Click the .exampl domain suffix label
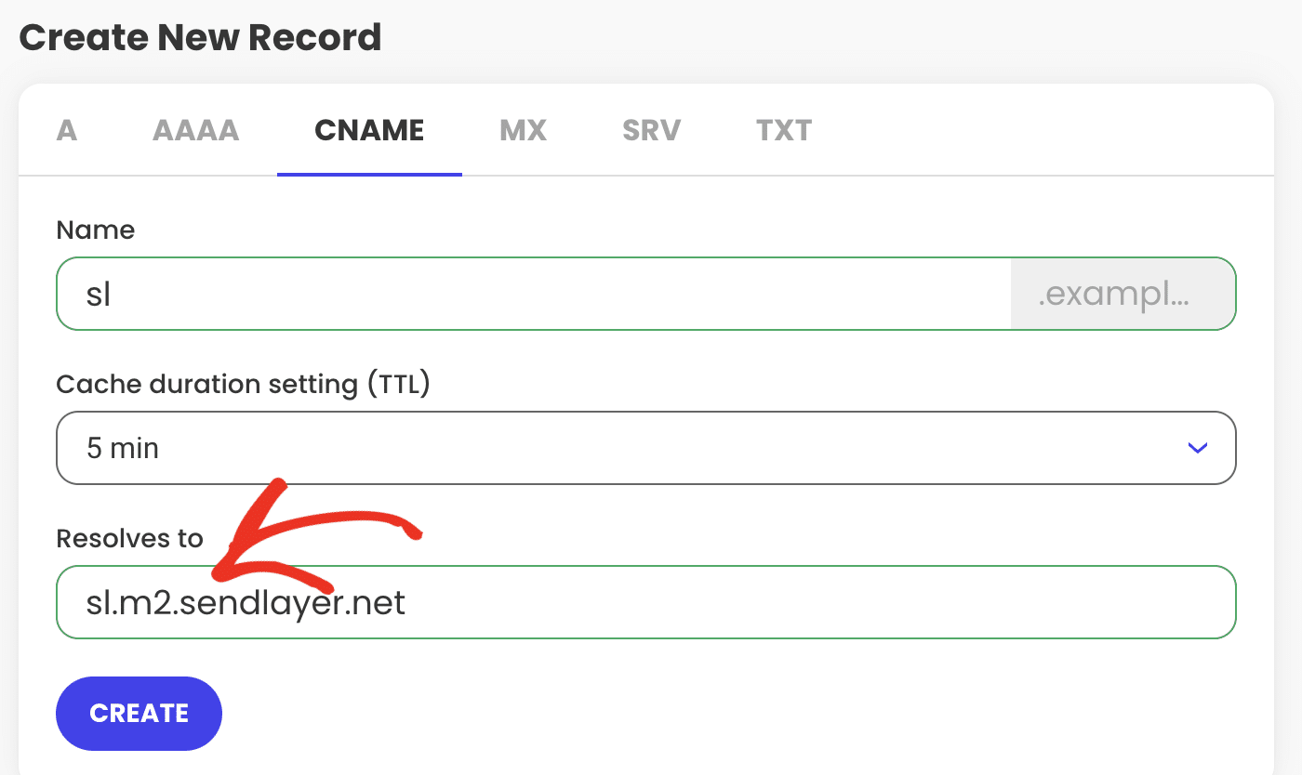Viewport: 1302px width, 775px height. pyautogui.click(x=1123, y=293)
